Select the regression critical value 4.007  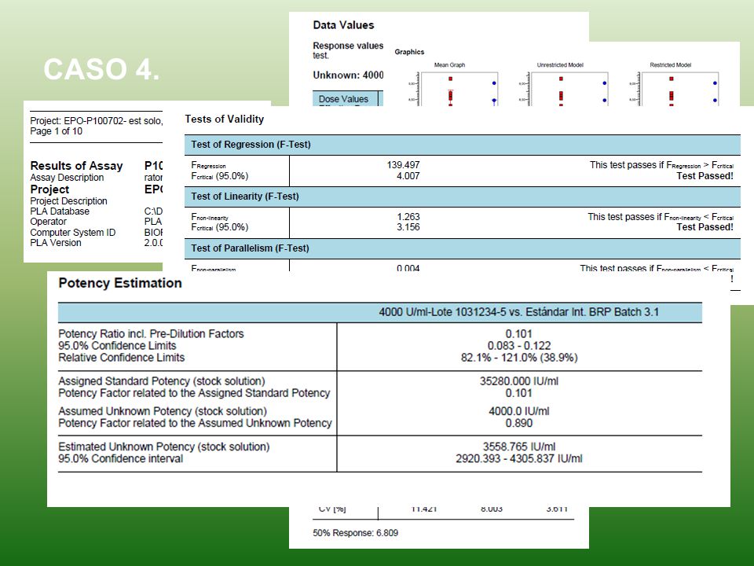click(408, 176)
